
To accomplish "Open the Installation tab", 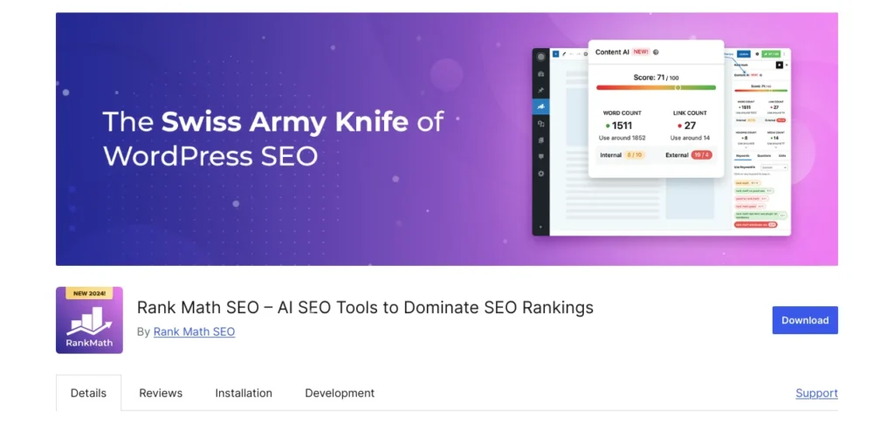I will point(244,393).
